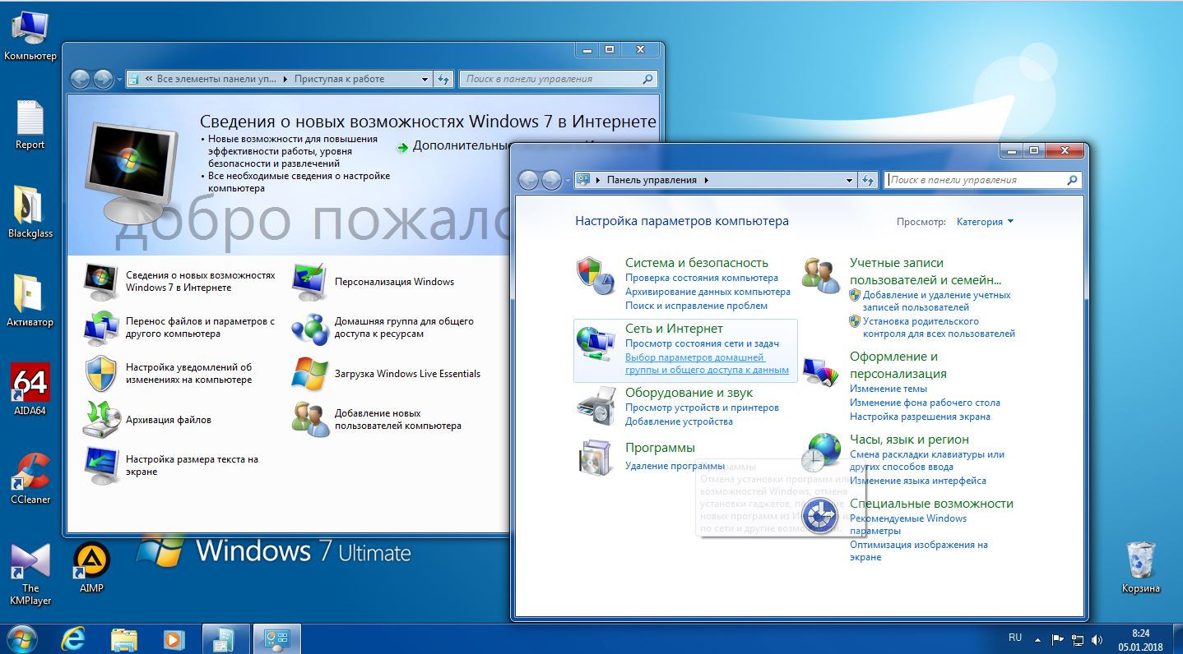Open the Перенос файлов transfer icon

point(102,328)
